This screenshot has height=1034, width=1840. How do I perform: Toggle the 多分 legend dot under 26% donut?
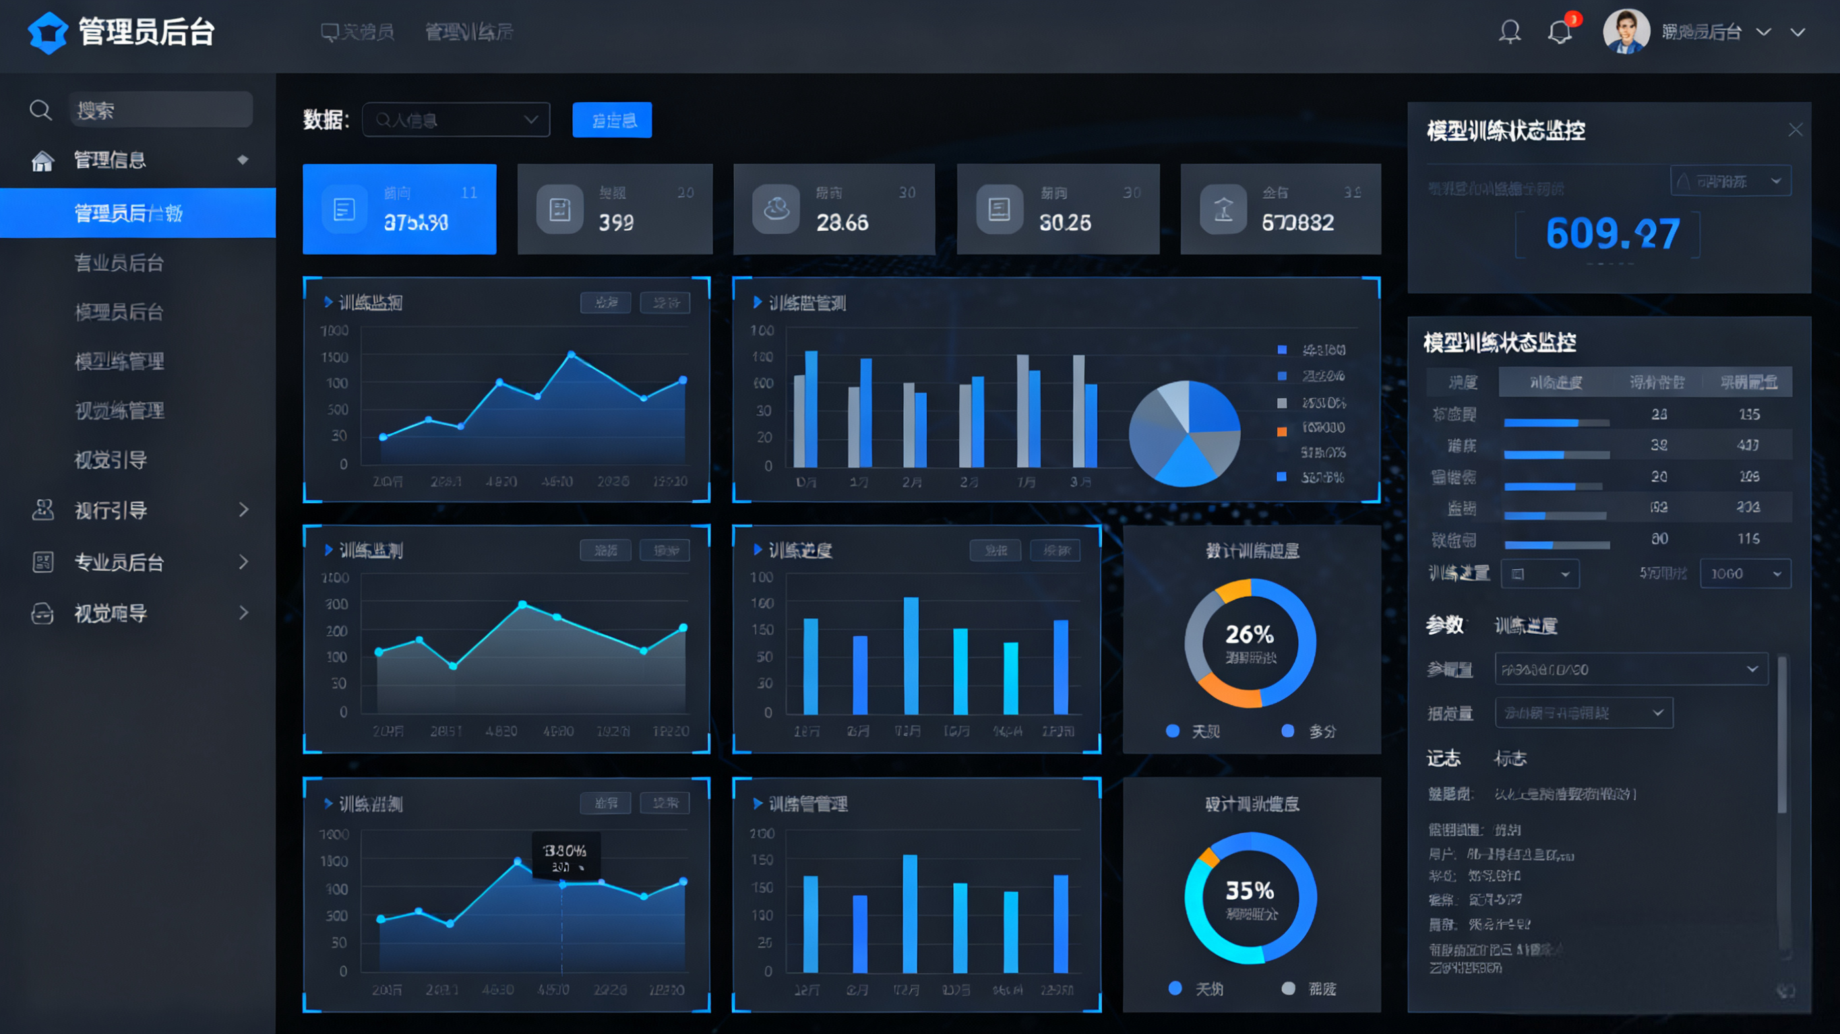pos(1287,730)
